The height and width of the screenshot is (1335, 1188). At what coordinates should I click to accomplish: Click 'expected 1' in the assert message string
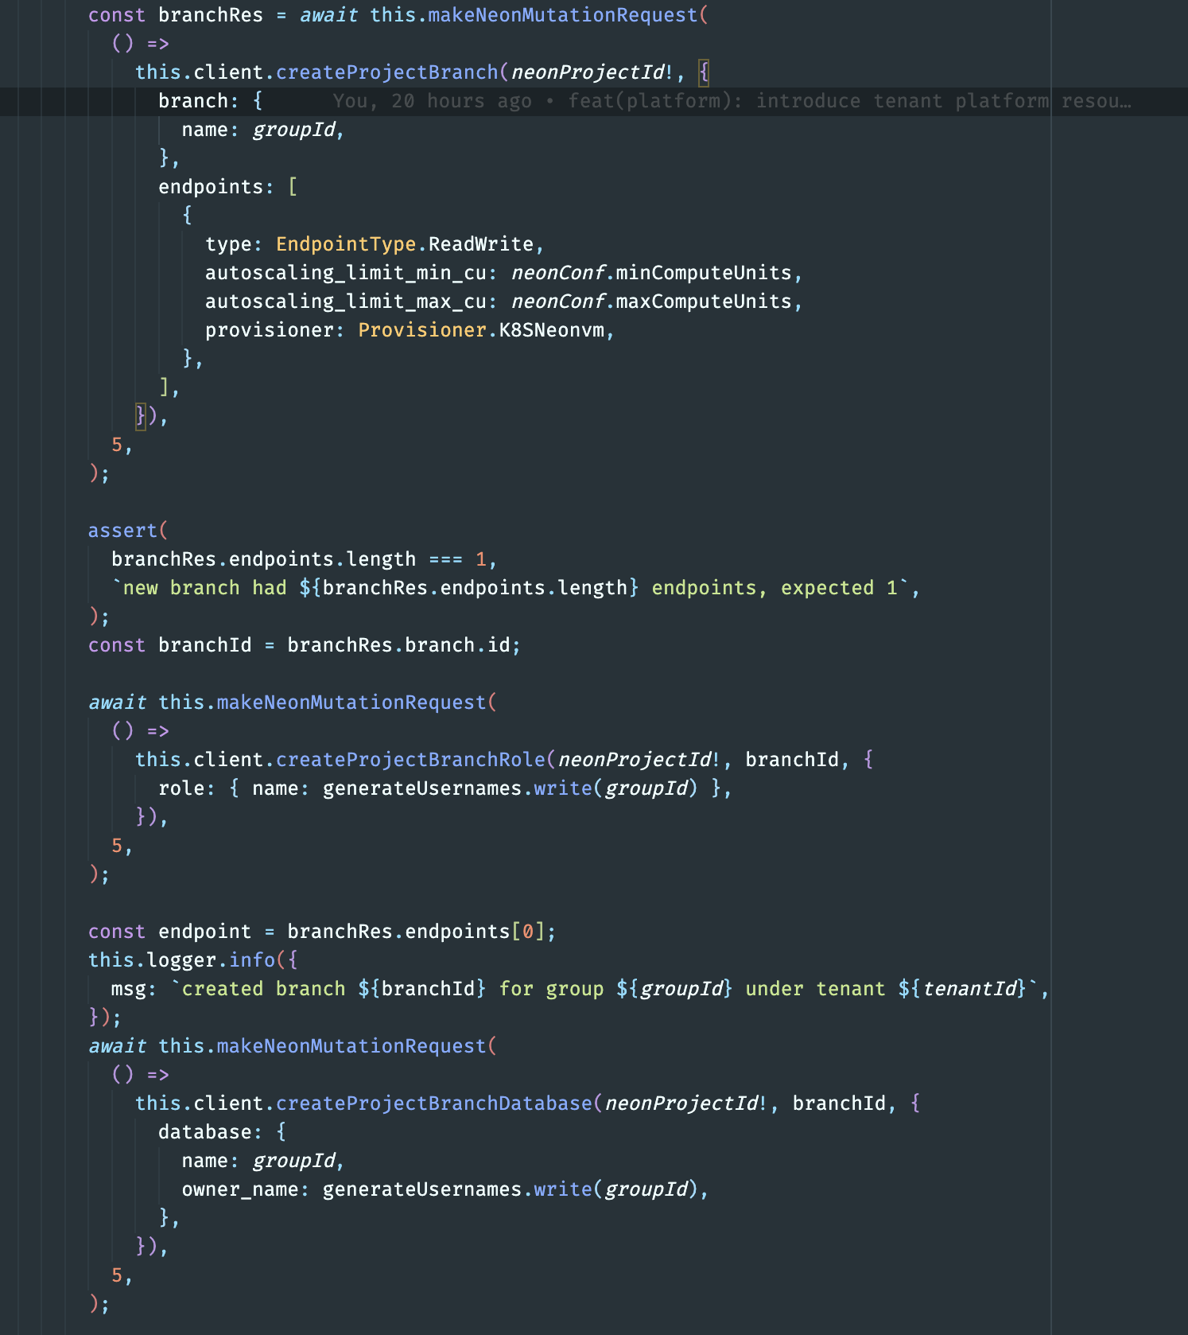pos(839,588)
